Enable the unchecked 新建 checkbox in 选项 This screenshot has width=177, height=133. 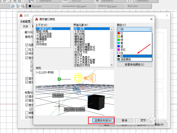click(x=27, y=113)
